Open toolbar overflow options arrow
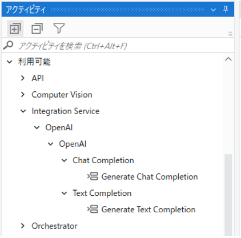Screen dimensions: 241x238 [x=230, y=34]
